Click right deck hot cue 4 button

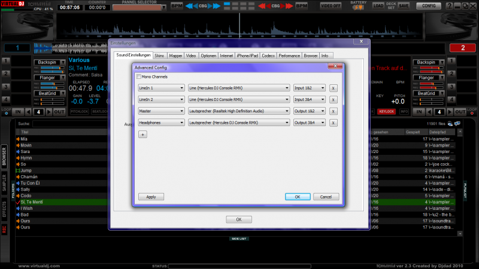coord(451,99)
